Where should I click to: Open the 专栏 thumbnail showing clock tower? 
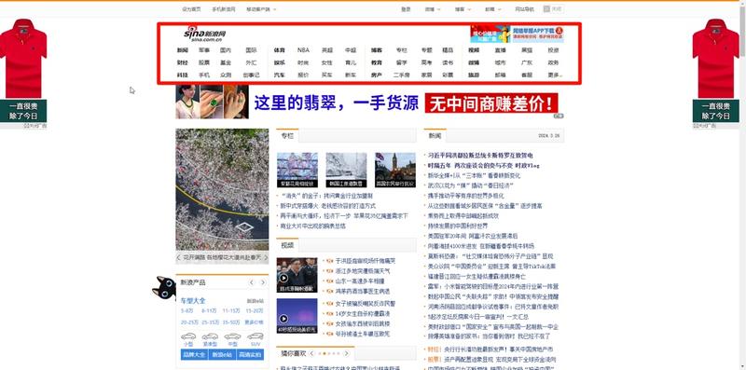394,170
